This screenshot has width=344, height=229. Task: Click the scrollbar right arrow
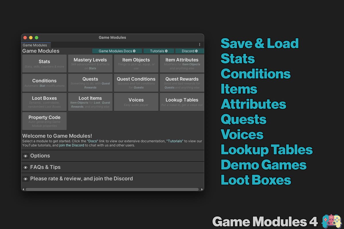pos(202,189)
